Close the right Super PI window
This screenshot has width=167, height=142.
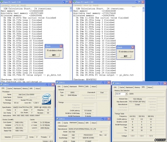(x=143, y=2)
